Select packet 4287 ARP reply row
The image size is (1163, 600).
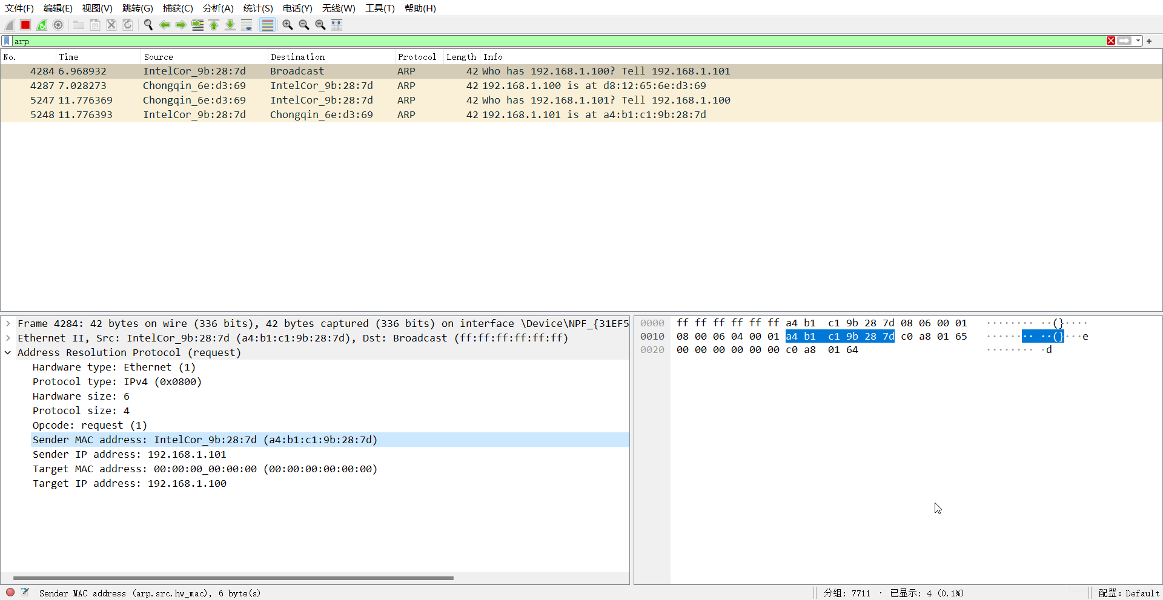point(581,86)
